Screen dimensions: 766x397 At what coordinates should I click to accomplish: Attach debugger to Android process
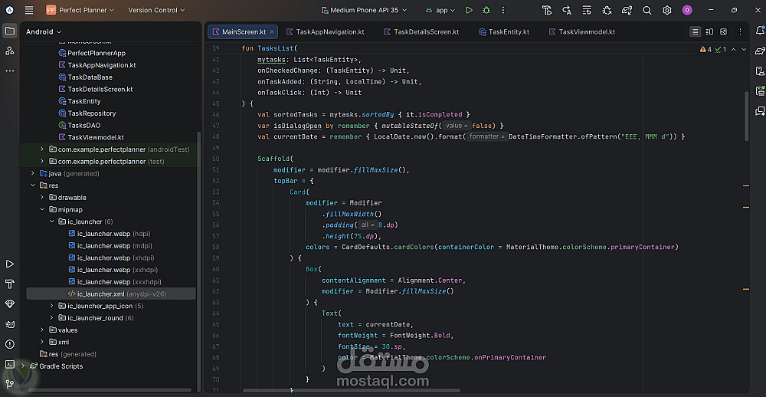tap(607, 10)
